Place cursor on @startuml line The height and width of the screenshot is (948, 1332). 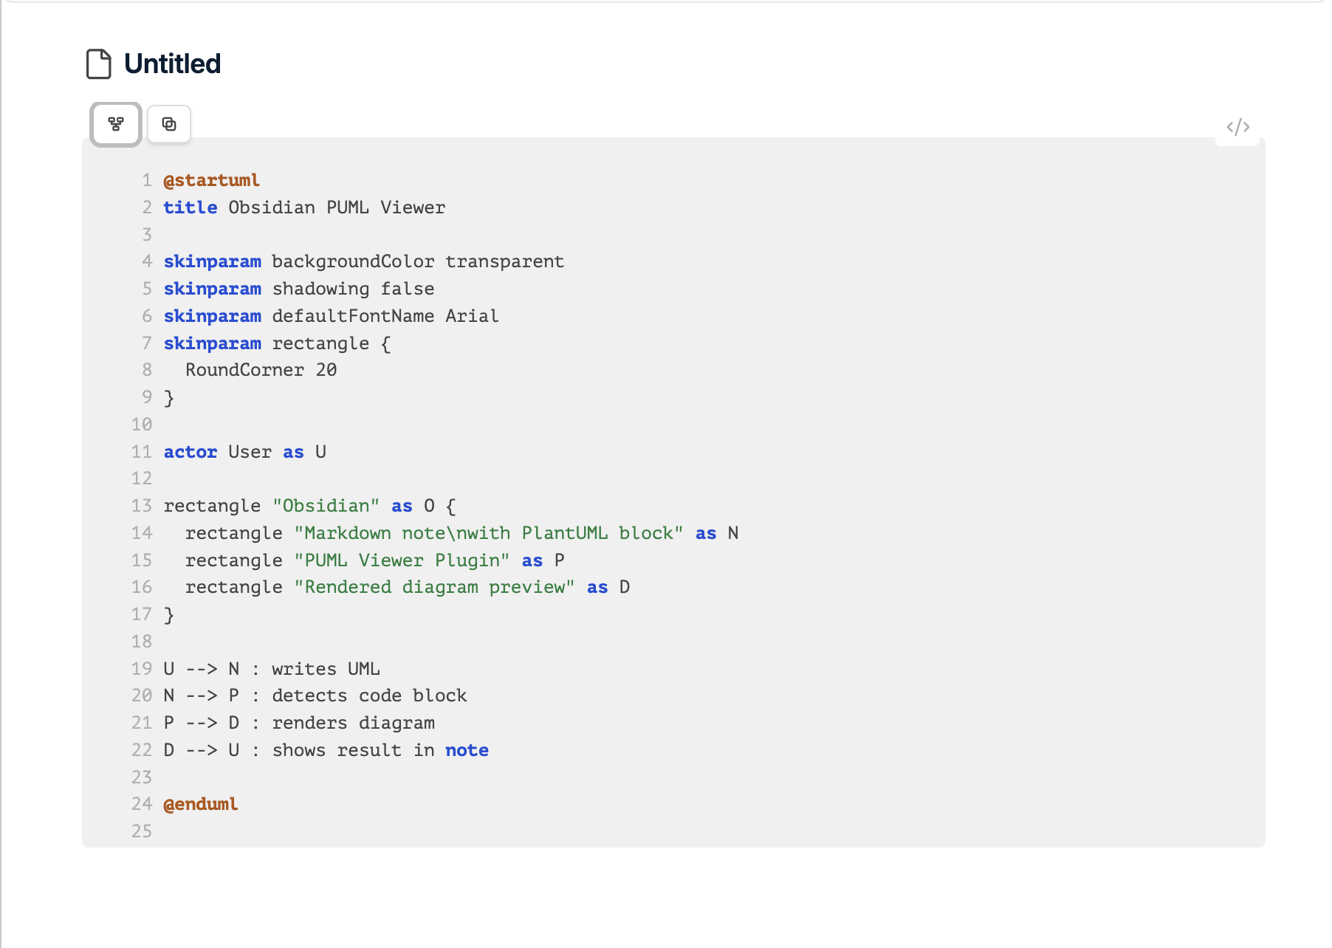pyautogui.click(x=212, y=180)
